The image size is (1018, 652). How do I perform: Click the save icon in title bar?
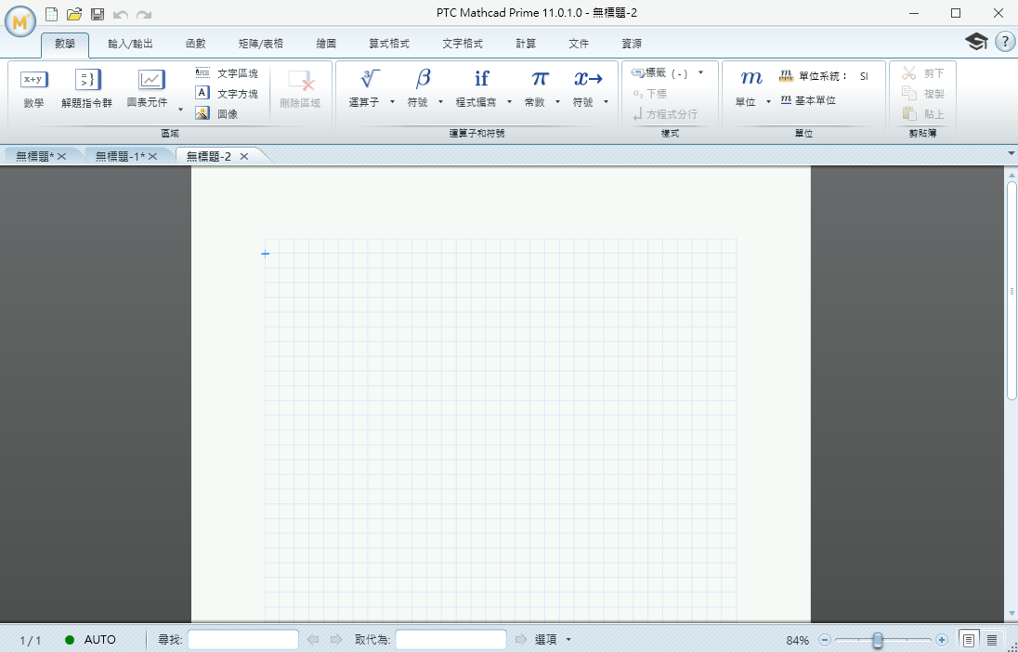(x=98, y=14)
